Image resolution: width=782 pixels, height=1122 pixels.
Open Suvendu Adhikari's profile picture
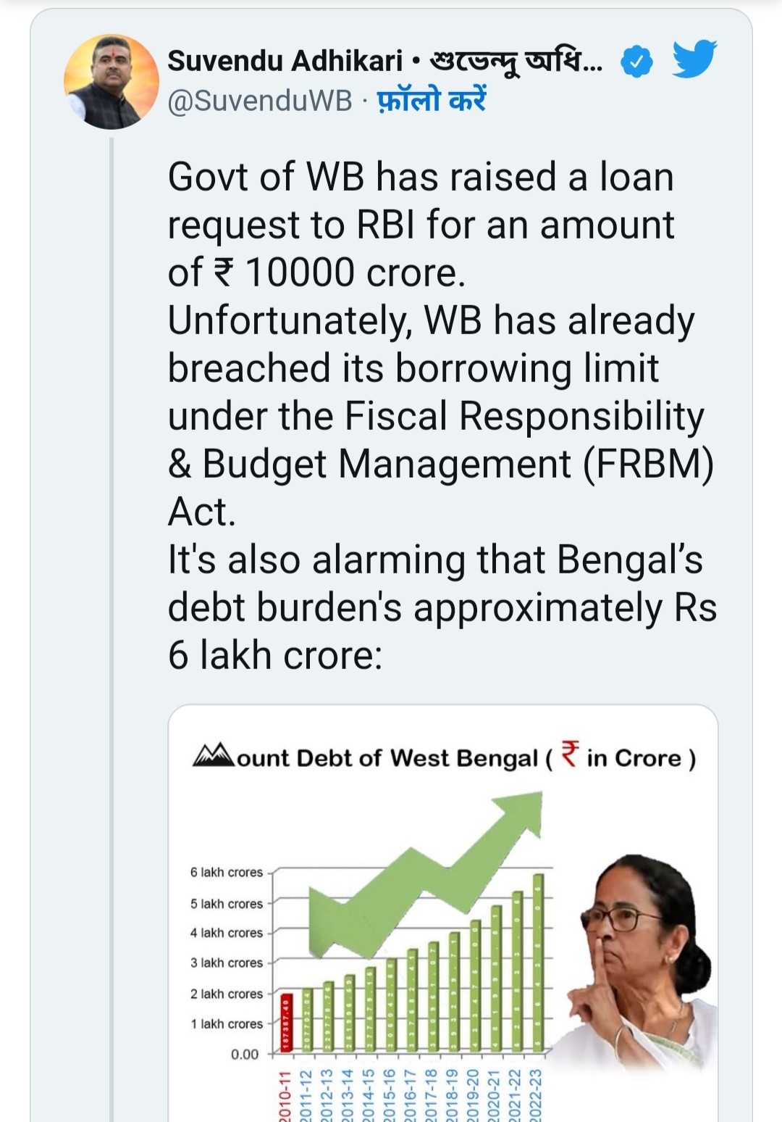click(x=112, y=81)
